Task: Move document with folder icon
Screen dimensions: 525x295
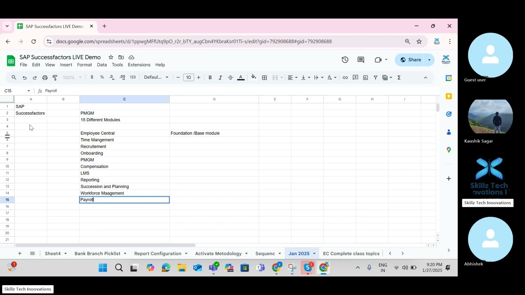Action: click(121, 57)
